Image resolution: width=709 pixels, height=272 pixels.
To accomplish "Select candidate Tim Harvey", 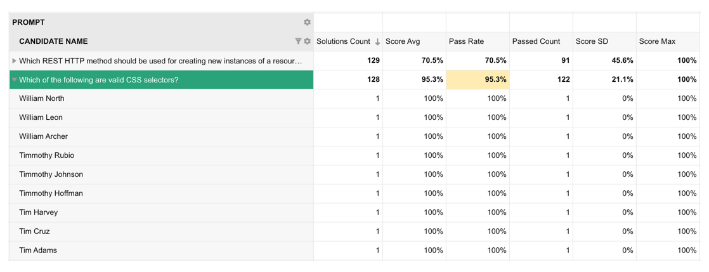I will tap(38, 212).
